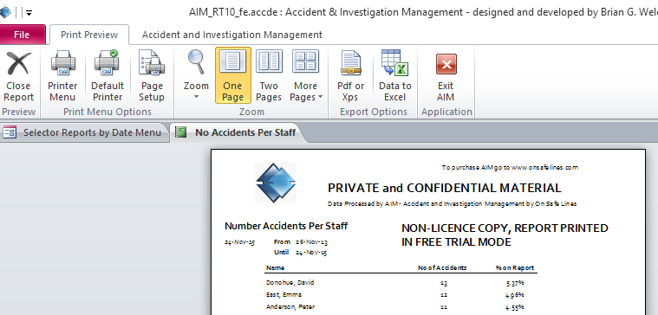Click the Access app icon in title bar
The image size is (658, 315).
(5, 12)
